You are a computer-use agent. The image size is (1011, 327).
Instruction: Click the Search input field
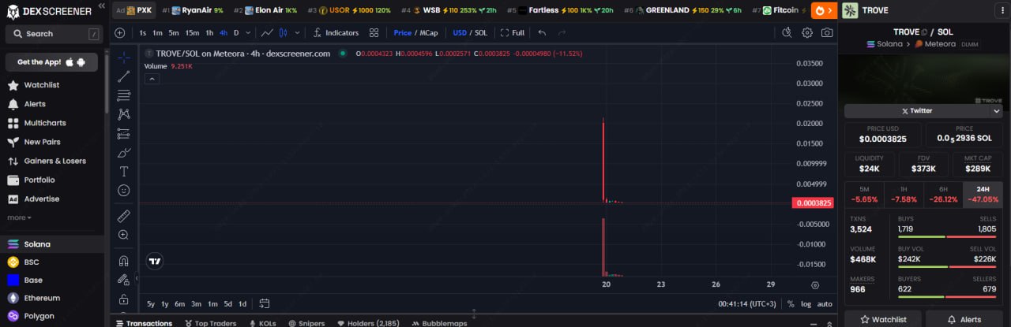point(53,34)
